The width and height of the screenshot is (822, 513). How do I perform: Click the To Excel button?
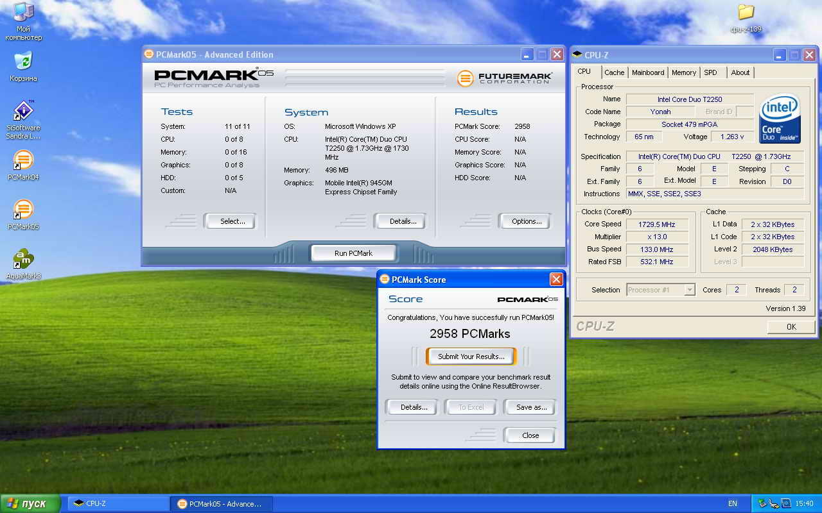[471, 407]
